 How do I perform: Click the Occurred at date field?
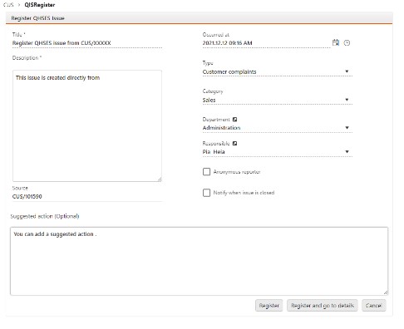[x=266, y=43]
